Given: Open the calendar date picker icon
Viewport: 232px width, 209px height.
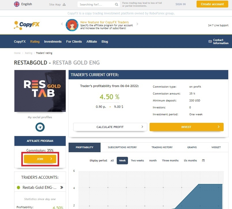Looking at the screenshot, I should 203,161.
